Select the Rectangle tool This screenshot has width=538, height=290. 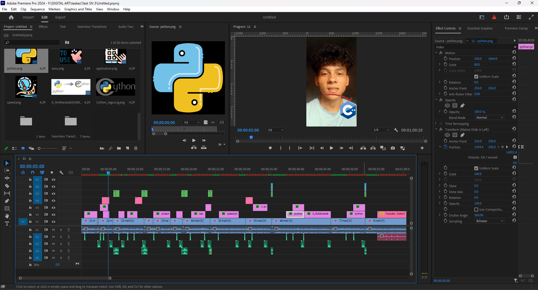7,208
